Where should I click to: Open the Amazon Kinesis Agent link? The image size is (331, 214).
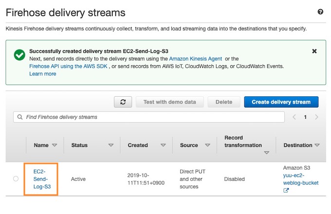pos(196,59)
